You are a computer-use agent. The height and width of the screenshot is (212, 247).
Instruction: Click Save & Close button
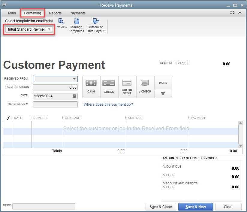click(x=161, y=207)
